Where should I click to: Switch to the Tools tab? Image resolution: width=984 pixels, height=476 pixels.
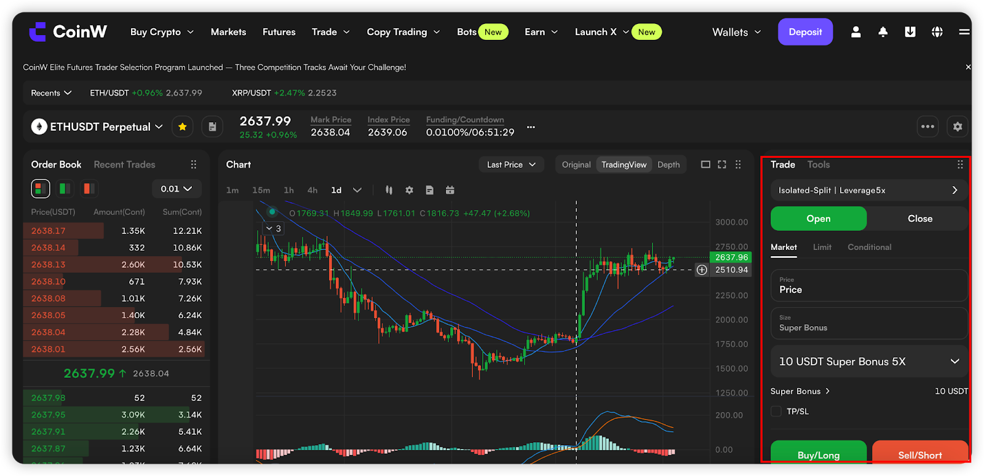(819, 165)
